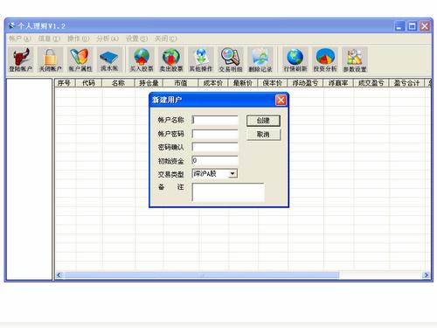This screenshot has width=437, height=328.
Task: Close the 新建用户 dialog
Action: pos(281,100)
